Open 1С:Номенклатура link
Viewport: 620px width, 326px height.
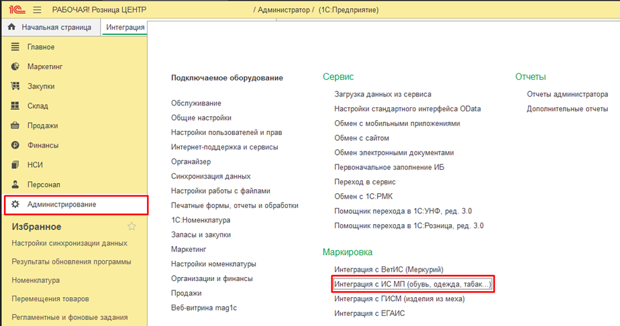[x=201, y=220]
